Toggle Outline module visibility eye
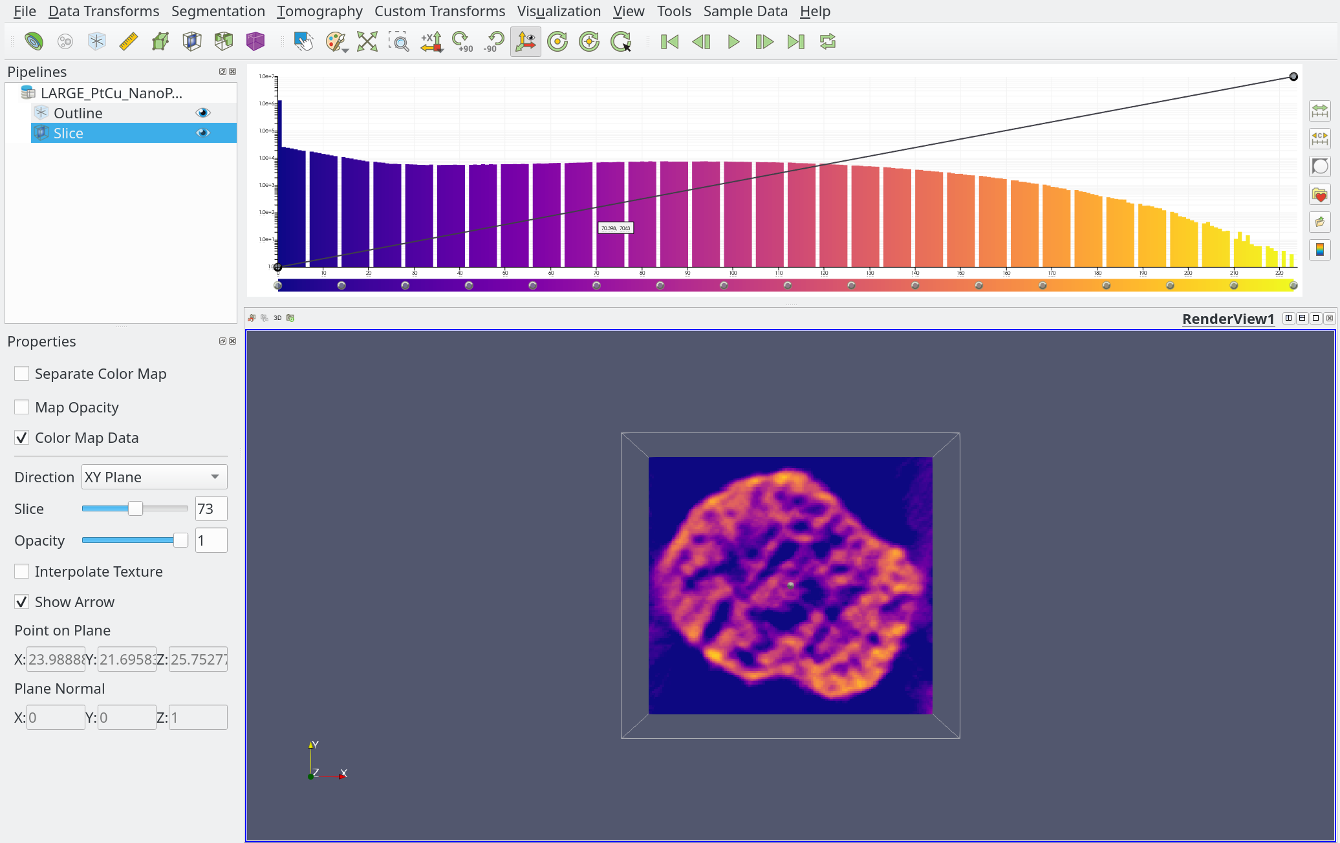This screenshot has height=843, width=1340. point(203,112)
